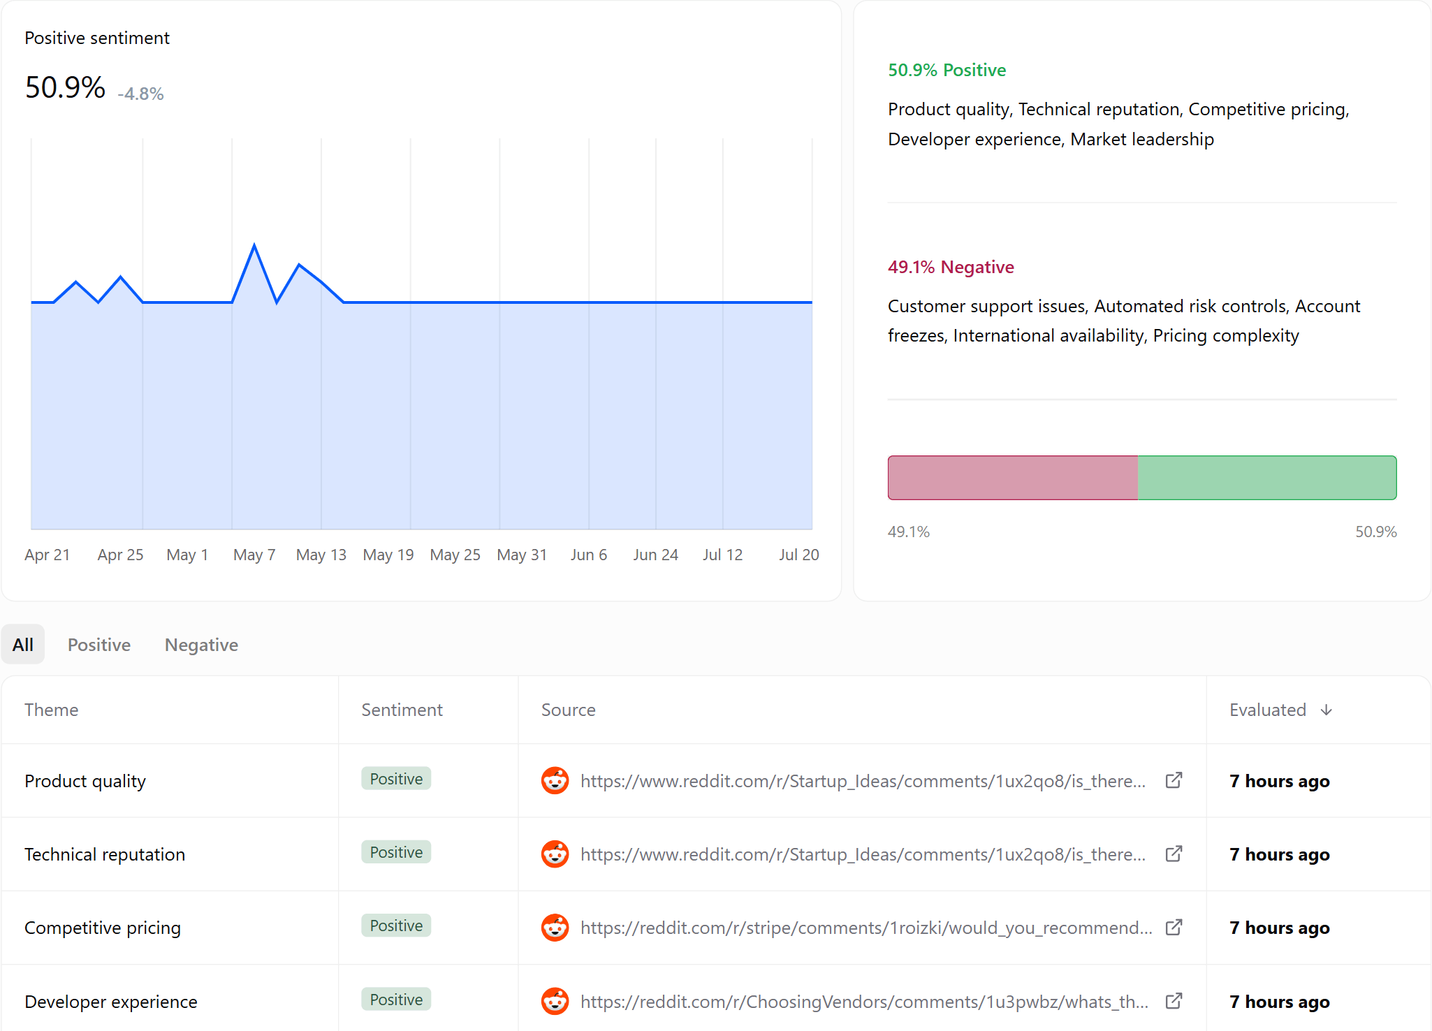Click Reddit icon in Competitive pricing row
The height and width of the screenshot is (1031, 1432).
tap(555, 927)
